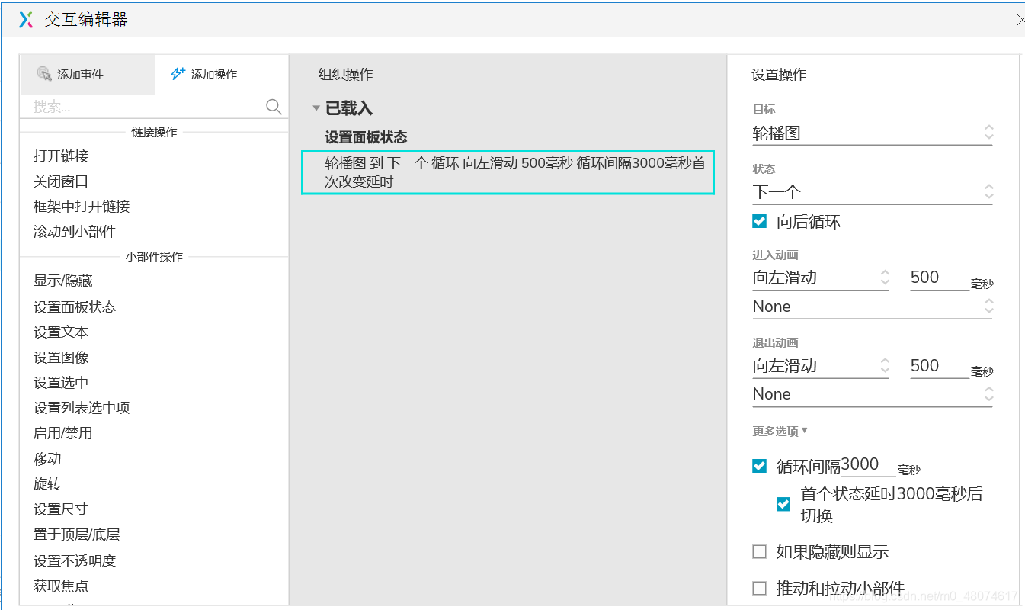Viewport: 1025px width, 610px height.
Task: Toggle 首个状态延时3000毫秒后切换 checkbox
Action: click(x=783, y=504)
